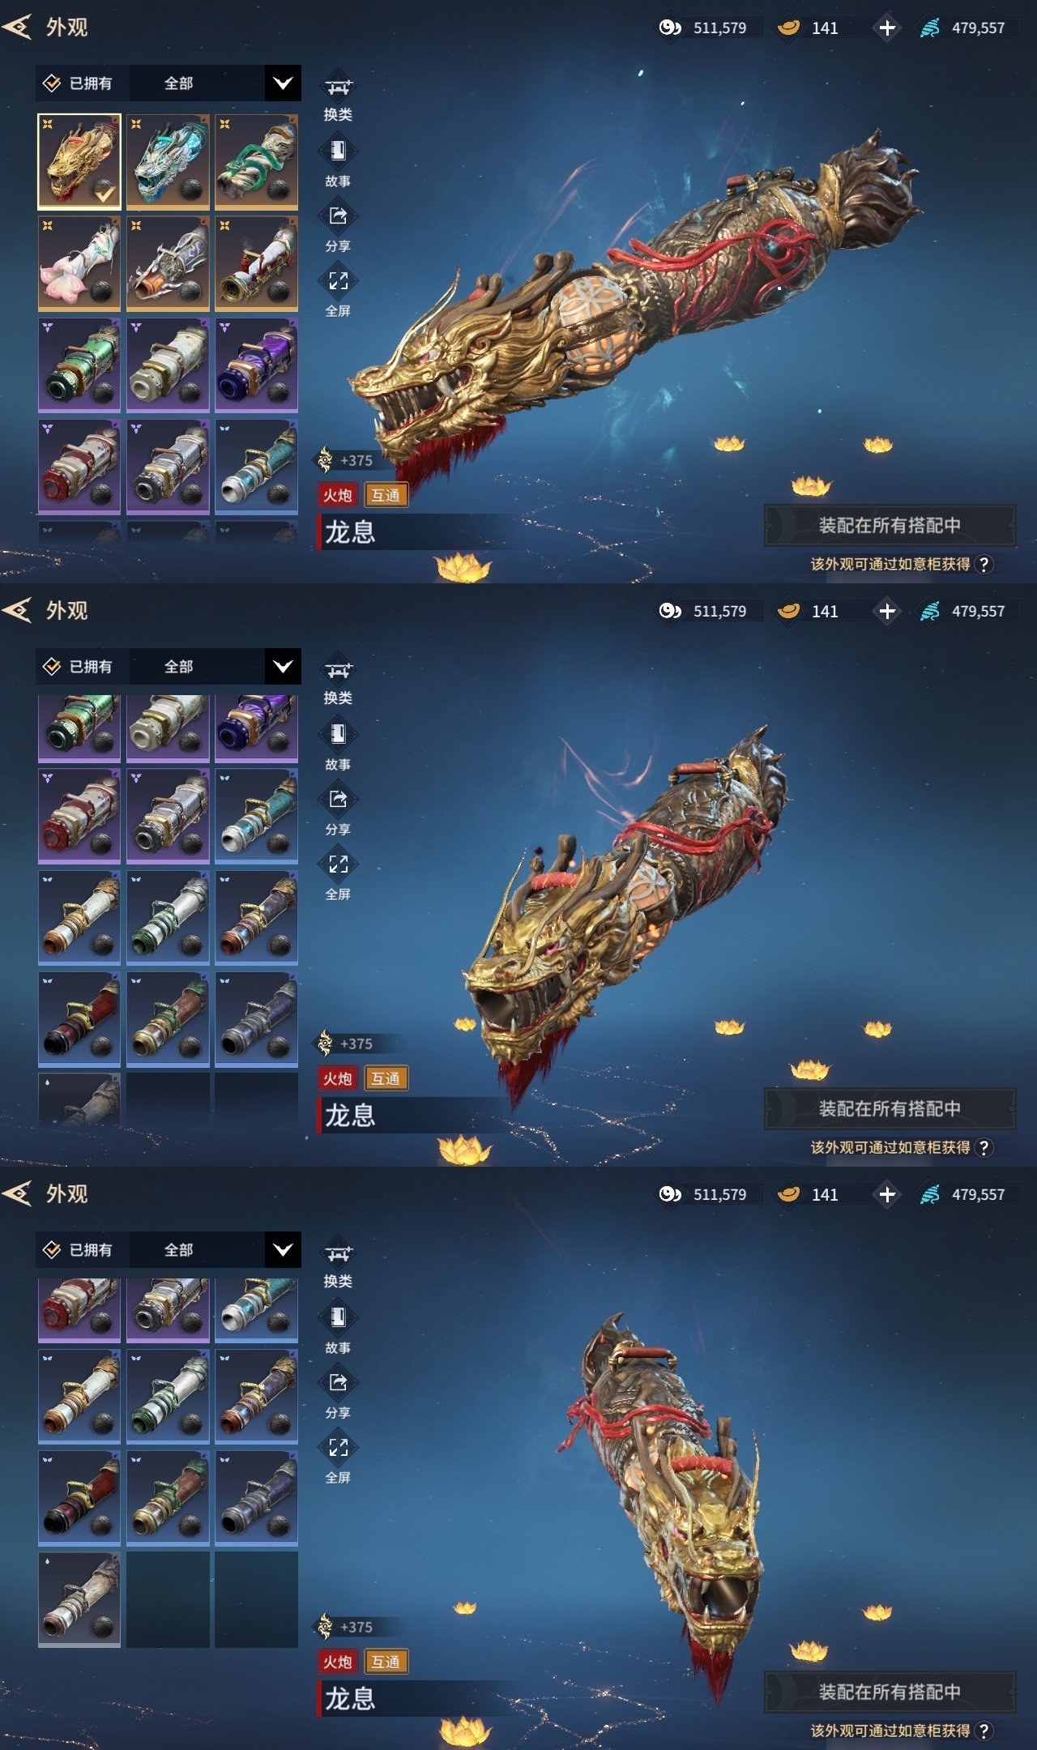Expand 全部 dropdown arrow in bottom screenshot
The image size is (1037, 1750).
pyautogui.click(x=283, y=1250)
